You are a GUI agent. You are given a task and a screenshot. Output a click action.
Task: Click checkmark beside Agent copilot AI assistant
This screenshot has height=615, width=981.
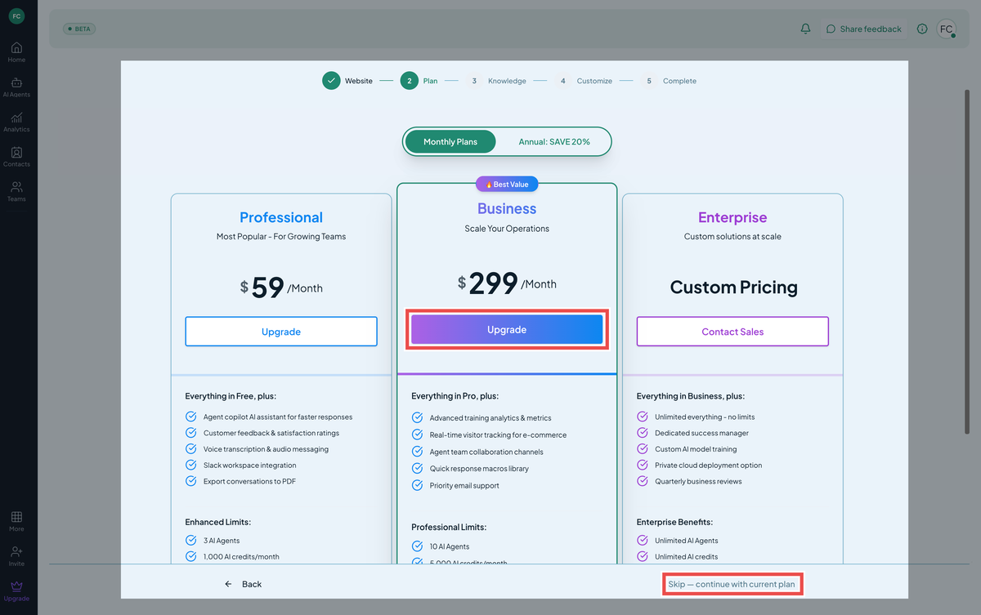click(191, 417)
